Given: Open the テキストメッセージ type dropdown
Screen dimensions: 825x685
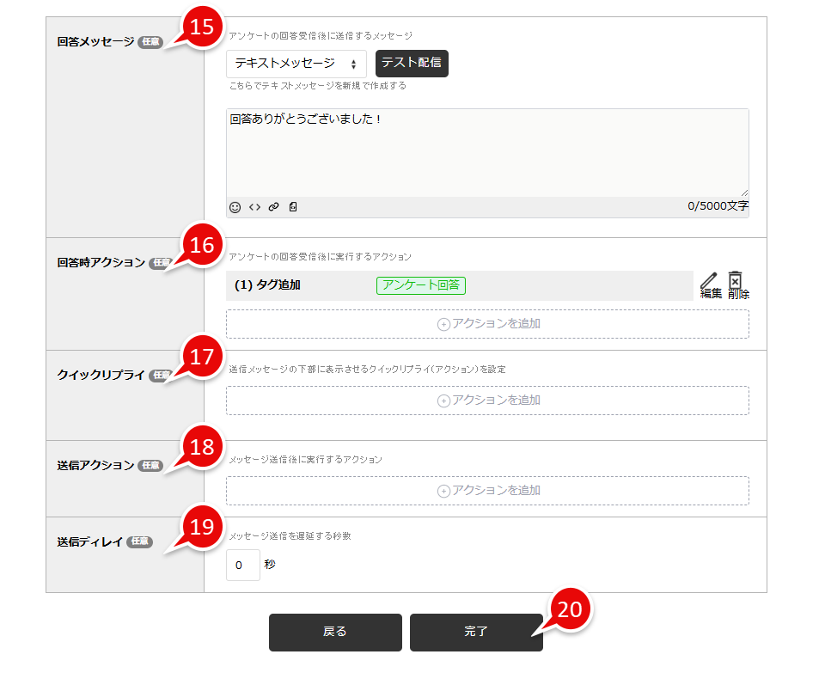Looking at the screenshot, I should 296,64.
